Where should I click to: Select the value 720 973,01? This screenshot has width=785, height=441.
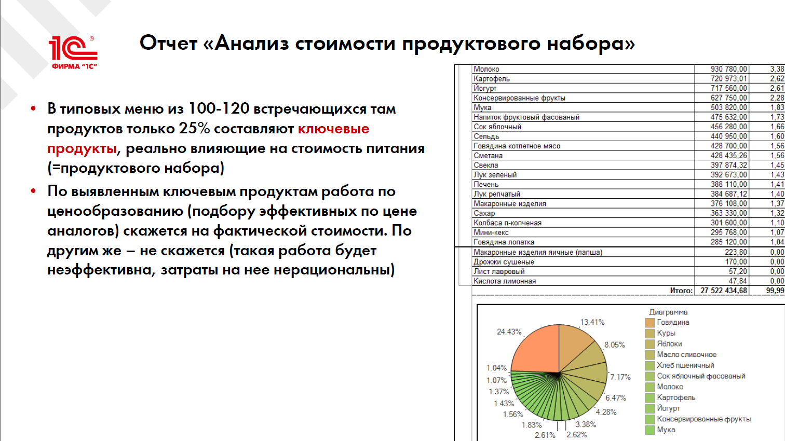(729, 79)
